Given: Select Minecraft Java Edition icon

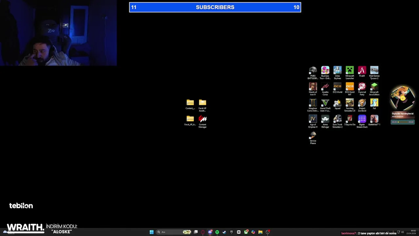Looking at the screenshot, I should click(x=374, y=89).
